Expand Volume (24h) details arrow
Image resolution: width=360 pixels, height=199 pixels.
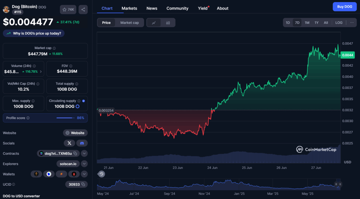point(41,72)
